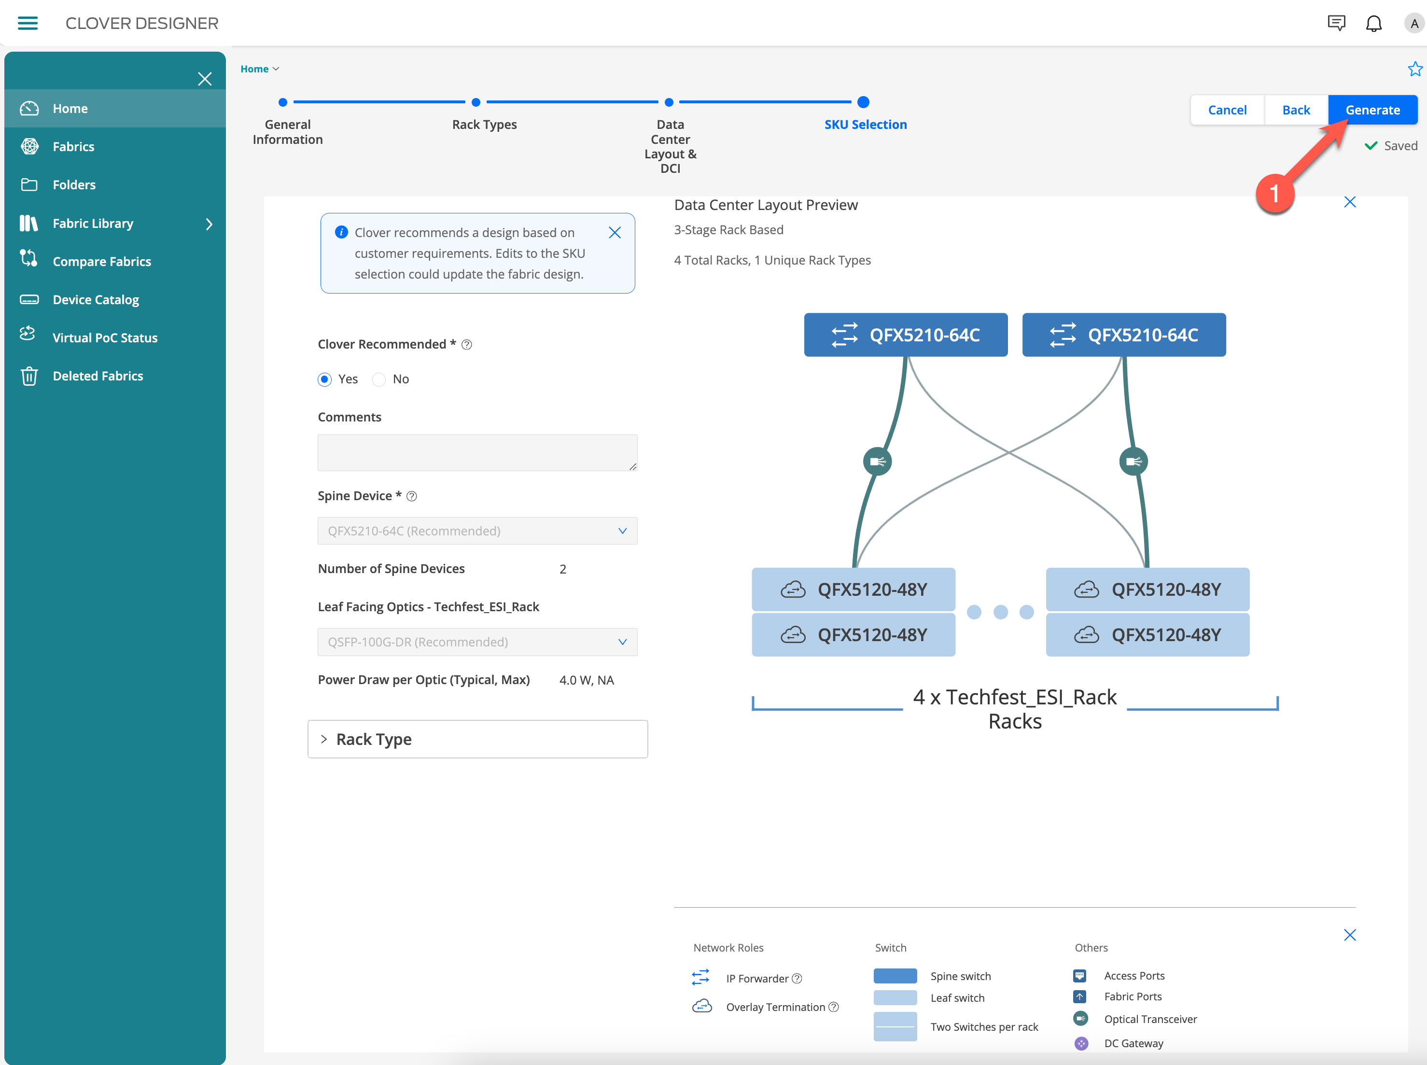Click the Spine Device help icon

(412, 496)
